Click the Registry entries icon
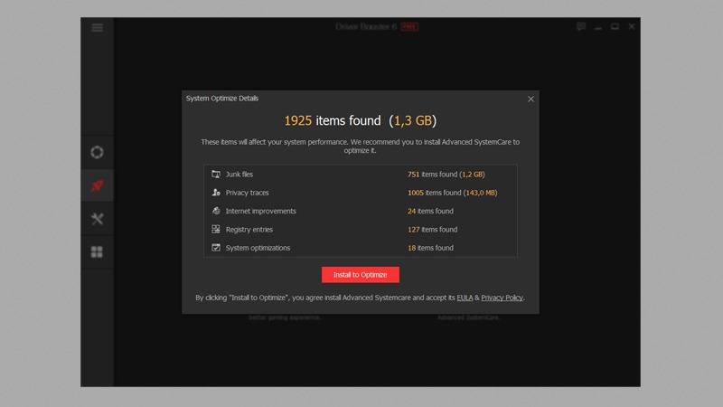This screenshot has height=407, width=723. coord(216,230)
